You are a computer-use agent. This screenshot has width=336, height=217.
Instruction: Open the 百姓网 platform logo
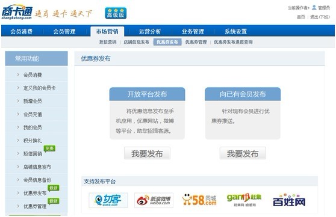(289, 200)
